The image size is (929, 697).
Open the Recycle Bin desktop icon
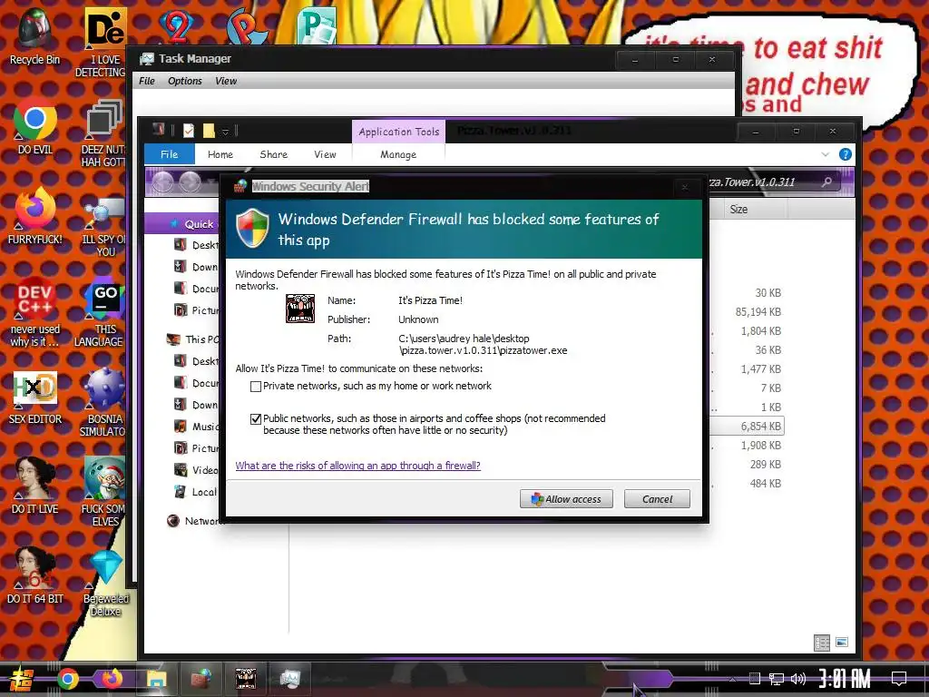35,36
